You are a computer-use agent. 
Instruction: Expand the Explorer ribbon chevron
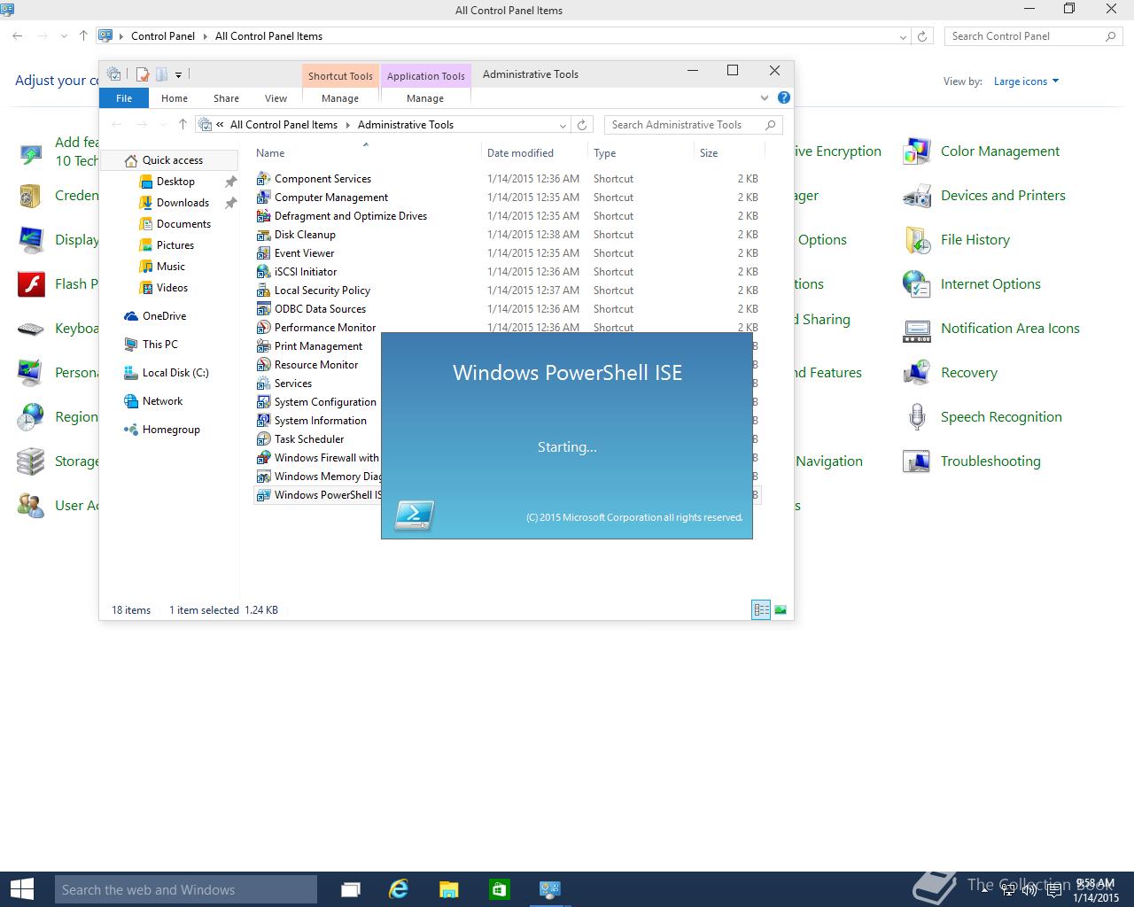[765, 97]
